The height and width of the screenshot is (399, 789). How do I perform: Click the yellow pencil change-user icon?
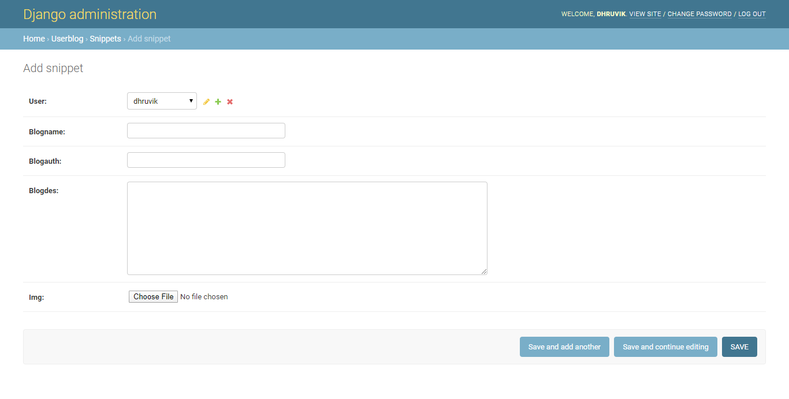coord(206,101)
